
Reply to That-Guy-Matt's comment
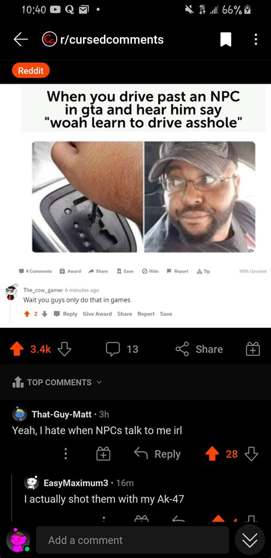pos(157,454)
